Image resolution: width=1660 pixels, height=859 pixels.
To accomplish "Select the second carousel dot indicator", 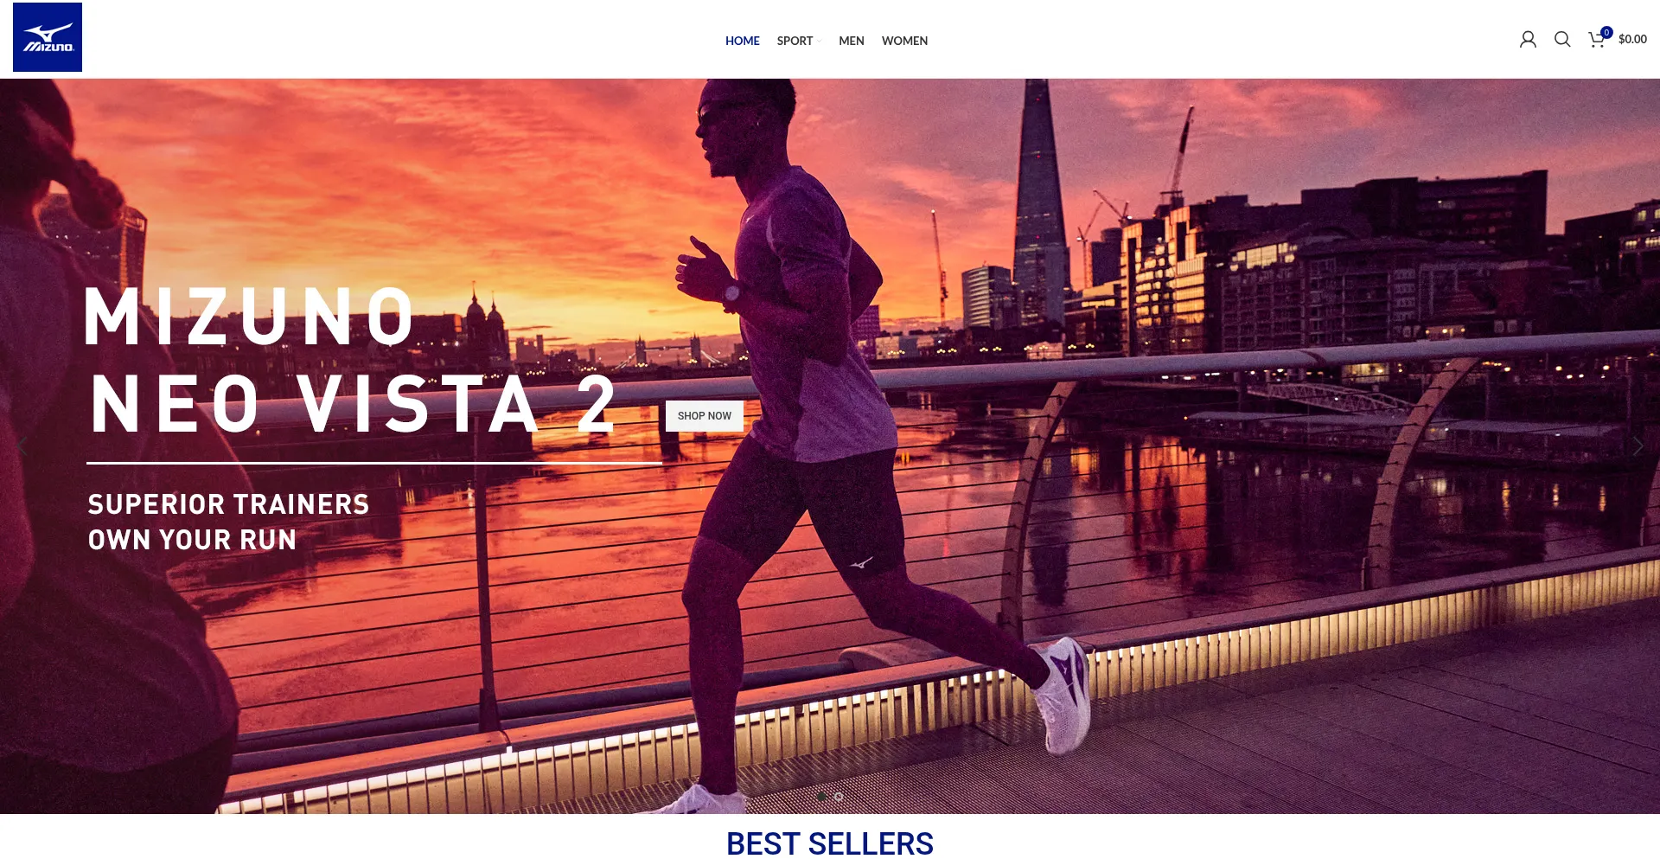I will (x=839, y=797).
